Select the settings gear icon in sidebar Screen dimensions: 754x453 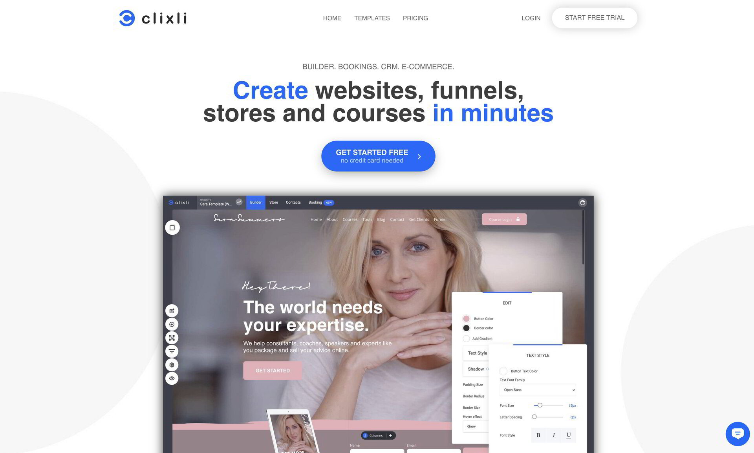point(171,365)
